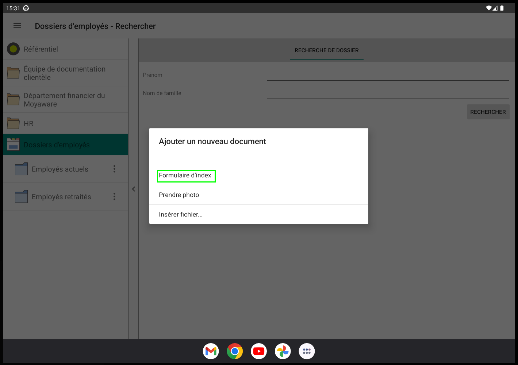Open options menu for Employés retraités
Image resolution: width=518 pixels, height=365 pixels.
pyautogui.click(x=114, y=197)
